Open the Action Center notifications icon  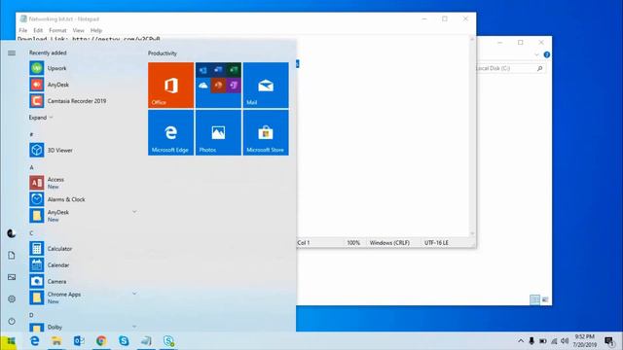tap(609, 341)
